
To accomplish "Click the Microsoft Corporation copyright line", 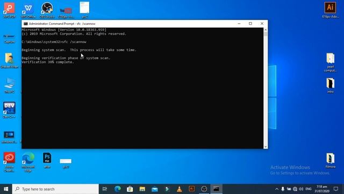I will coord(74,34).
